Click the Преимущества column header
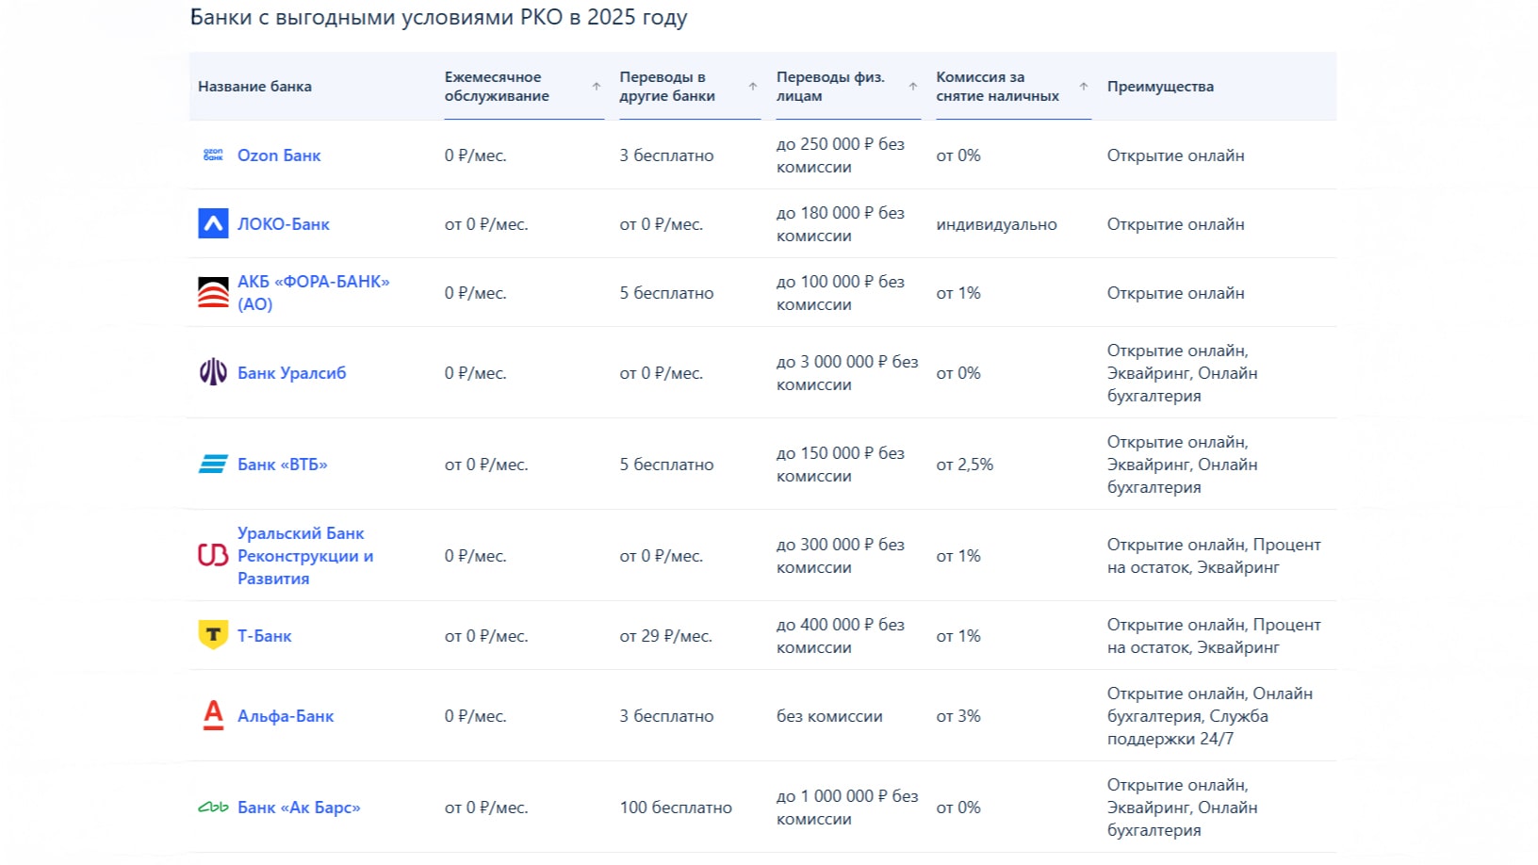 click(x=1160, y=87)
